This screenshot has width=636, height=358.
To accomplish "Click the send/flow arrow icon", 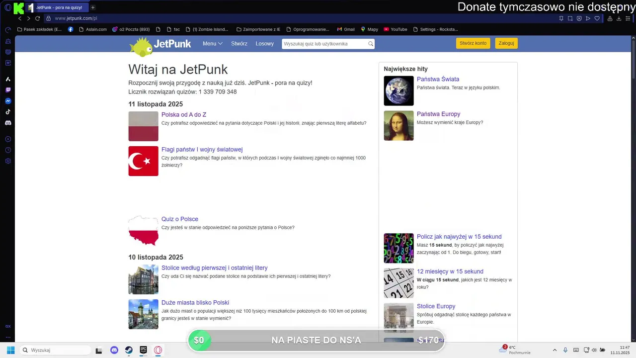I will click(x=588, y=18).
